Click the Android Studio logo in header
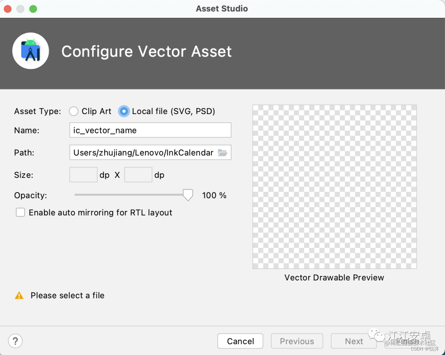 (x=30, y=51)
